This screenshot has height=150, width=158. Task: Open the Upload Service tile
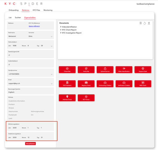[x=105, y=70]
